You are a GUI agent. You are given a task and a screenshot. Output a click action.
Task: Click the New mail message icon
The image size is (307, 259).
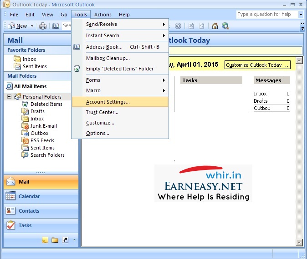pos(11,26)
